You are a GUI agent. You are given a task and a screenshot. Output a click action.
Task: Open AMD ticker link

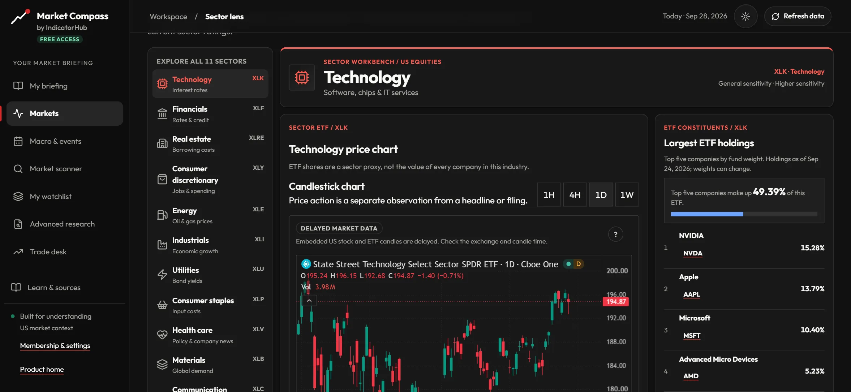click(x=691, y=376)
